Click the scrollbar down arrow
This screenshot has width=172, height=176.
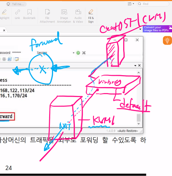pyautogui.click(x=139, y=124)
